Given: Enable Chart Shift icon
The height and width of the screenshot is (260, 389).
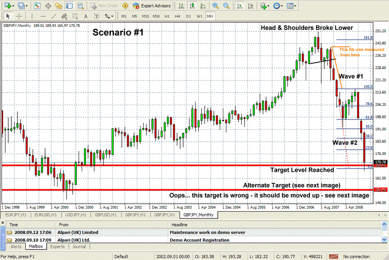Looking at the screenshot, I should 250,6.
